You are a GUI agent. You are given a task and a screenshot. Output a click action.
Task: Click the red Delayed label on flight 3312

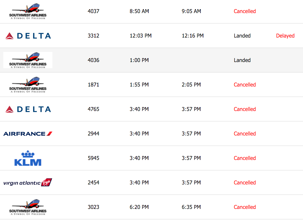tap(285, 36)
